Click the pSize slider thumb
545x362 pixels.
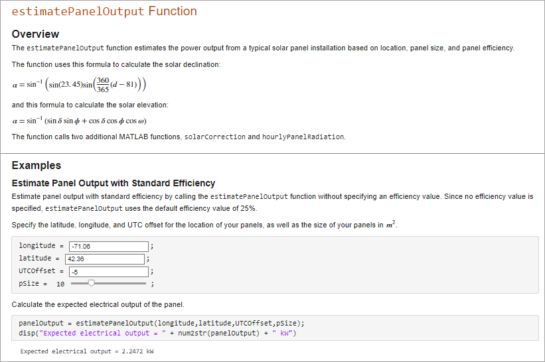(x=92, y=283)
